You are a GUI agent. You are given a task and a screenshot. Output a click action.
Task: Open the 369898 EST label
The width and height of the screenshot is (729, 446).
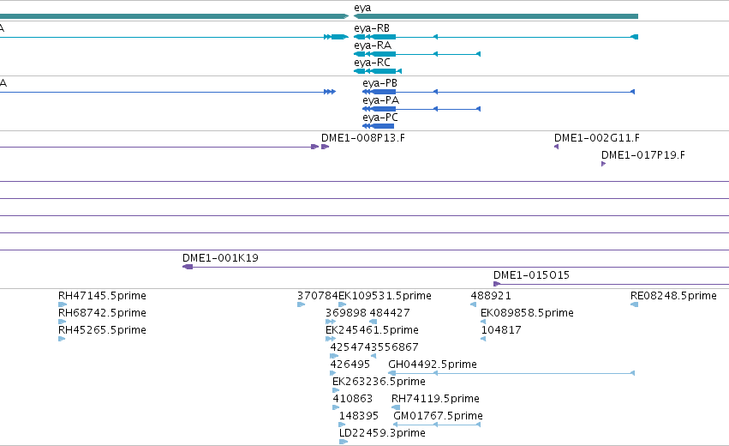click(345, 313)
